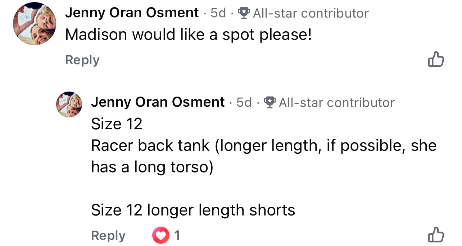This screenshot has width=462, height=246.
Task: Reply to the "Size 12" nested comment
Action: (108, 236)
